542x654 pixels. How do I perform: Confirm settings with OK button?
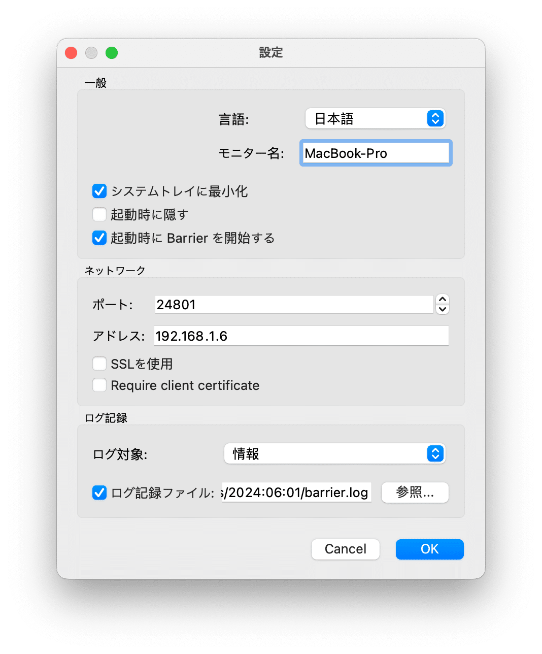(430, 549)
